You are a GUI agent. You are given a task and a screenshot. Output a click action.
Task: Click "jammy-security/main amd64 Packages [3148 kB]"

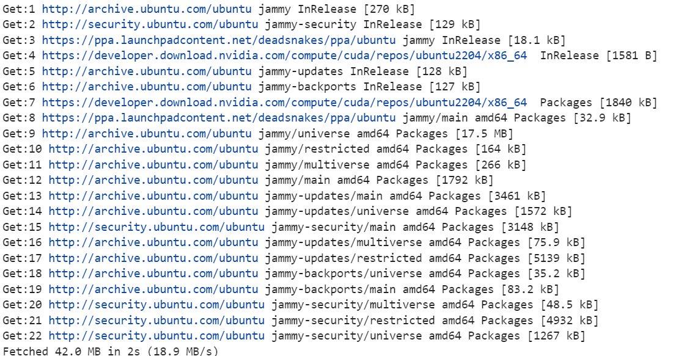coord(415,227)
